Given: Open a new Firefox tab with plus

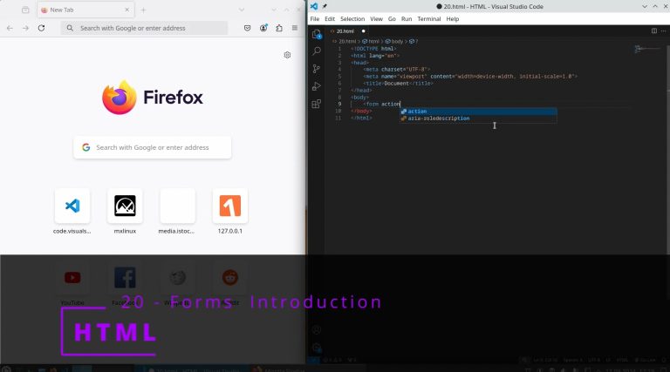Looking at the screenshot, I should pos(143,10).
